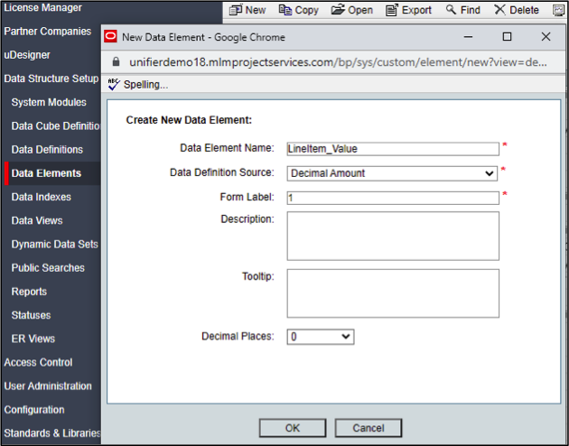Open User Administration in sidebar
The height and width of the screenshot is (446, 569).
(x=48, y=386)
